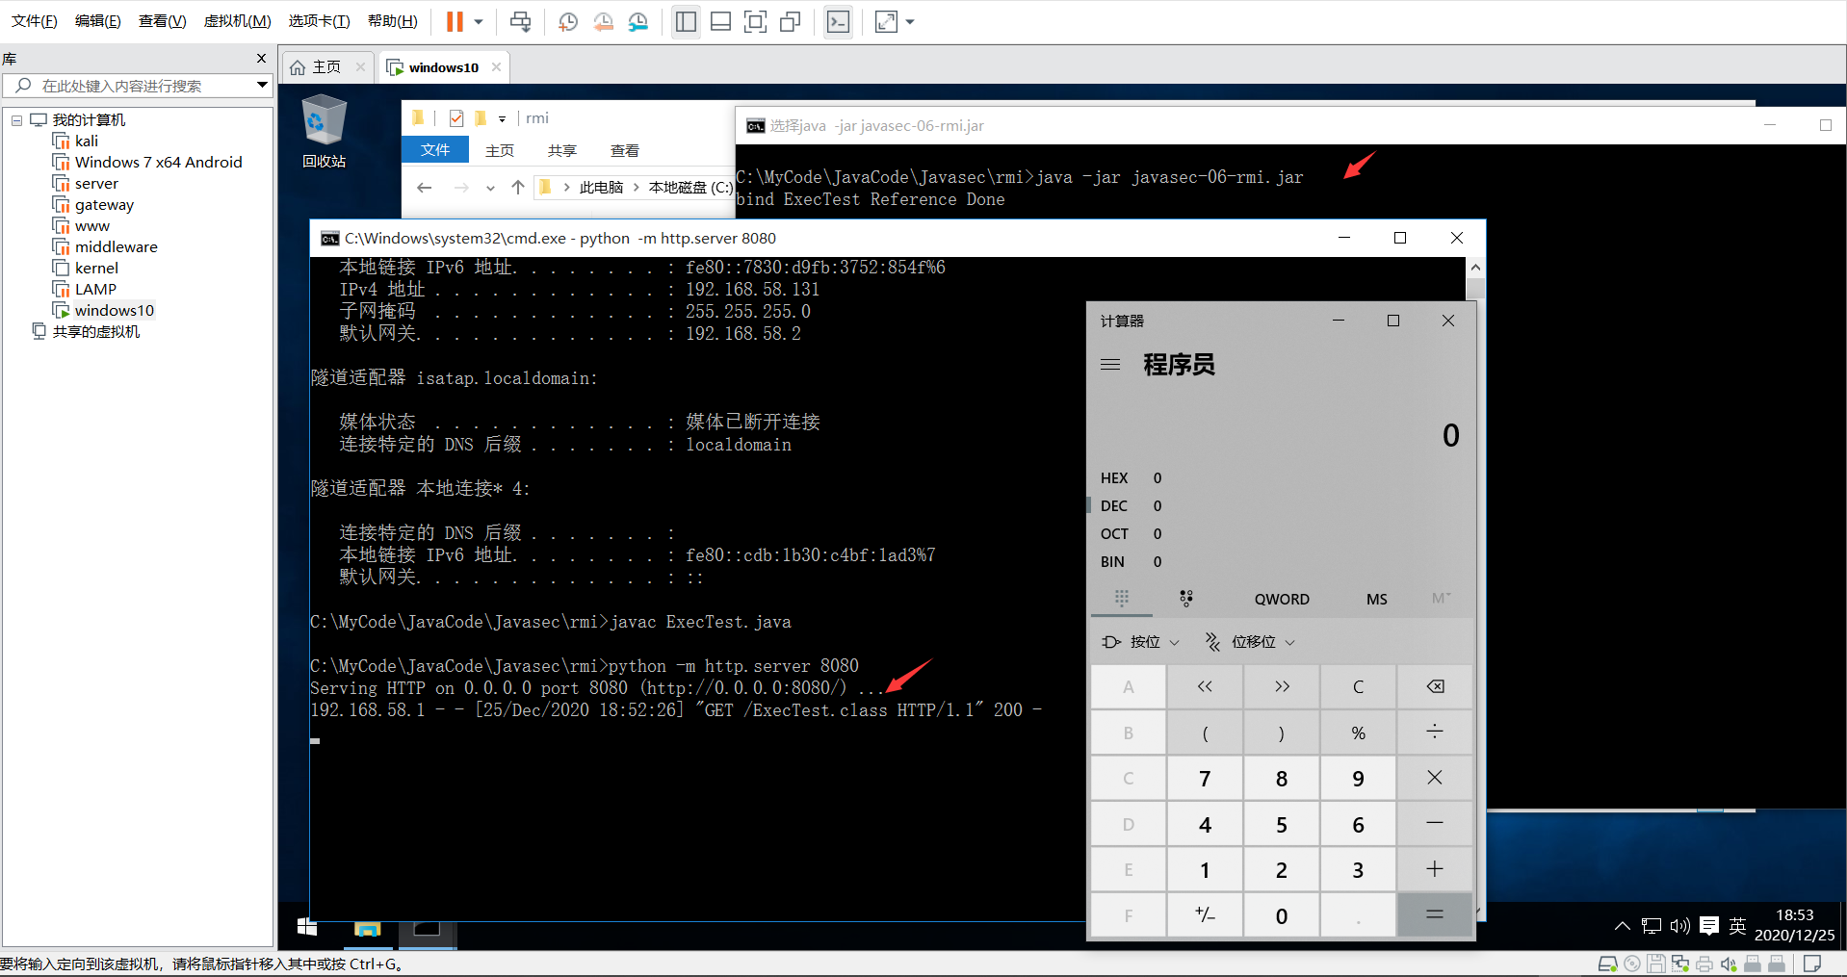Switch to the 主页 home tab in VMware
The width and height of the screenshot is (1847, 977).
[x=326, y=67]
